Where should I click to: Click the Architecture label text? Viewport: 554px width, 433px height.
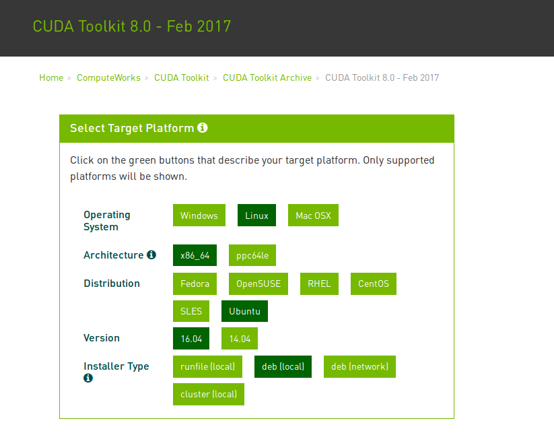tap(113, 255)
